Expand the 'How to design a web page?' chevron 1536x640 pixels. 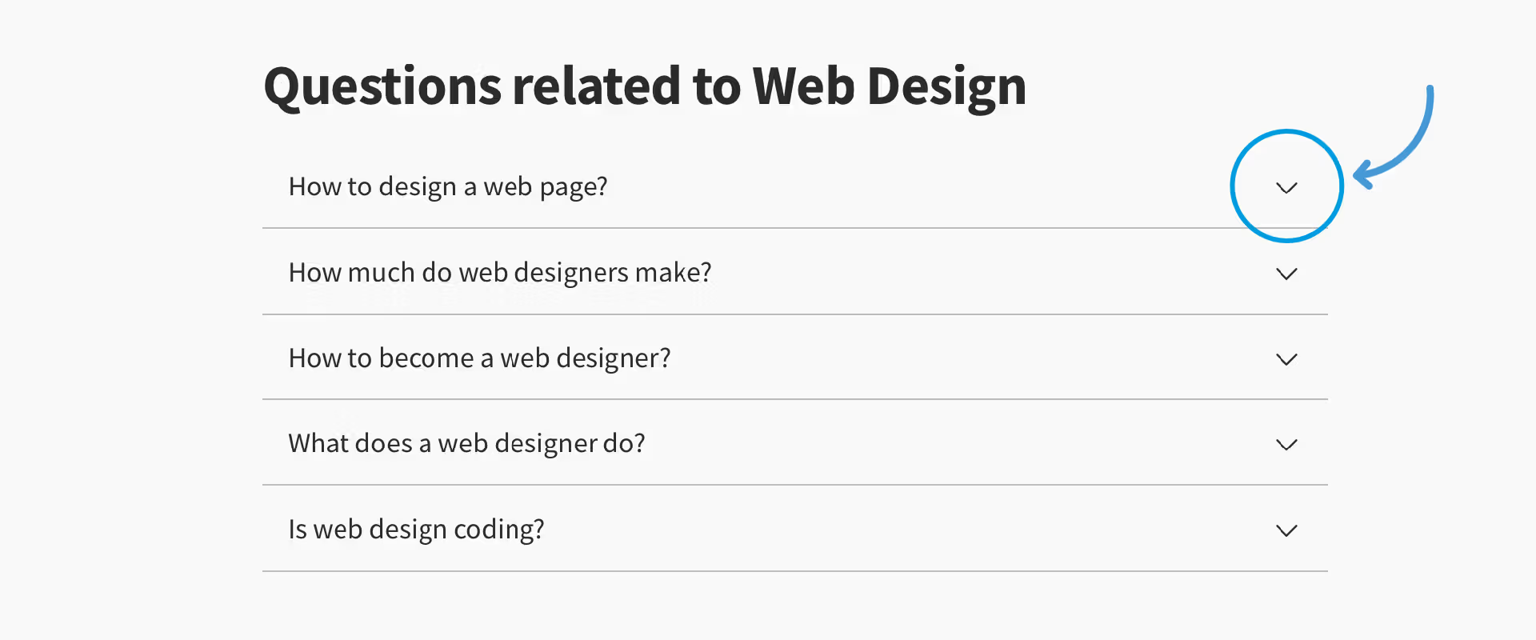pos(1286,188)
